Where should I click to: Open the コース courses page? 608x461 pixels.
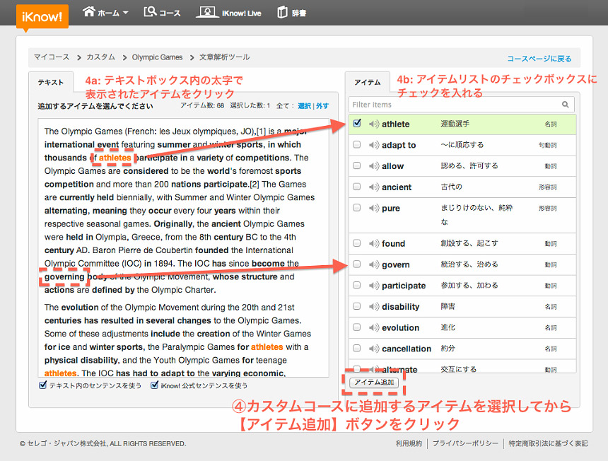pos(162,13)
